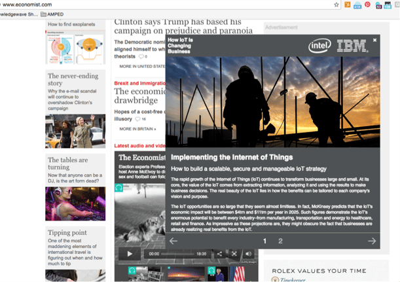Close the IoT advertisement overlay
The image size is (400, 282).
pos(374,40)
